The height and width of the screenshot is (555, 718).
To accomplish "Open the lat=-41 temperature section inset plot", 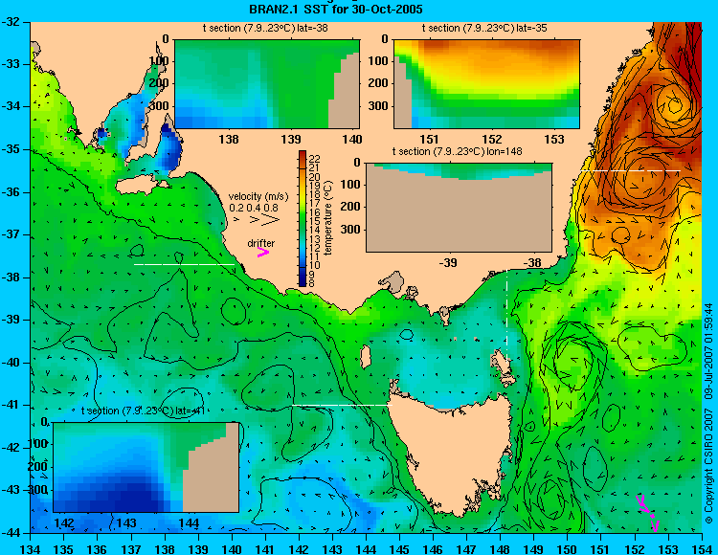I will (x=146, y=467).
